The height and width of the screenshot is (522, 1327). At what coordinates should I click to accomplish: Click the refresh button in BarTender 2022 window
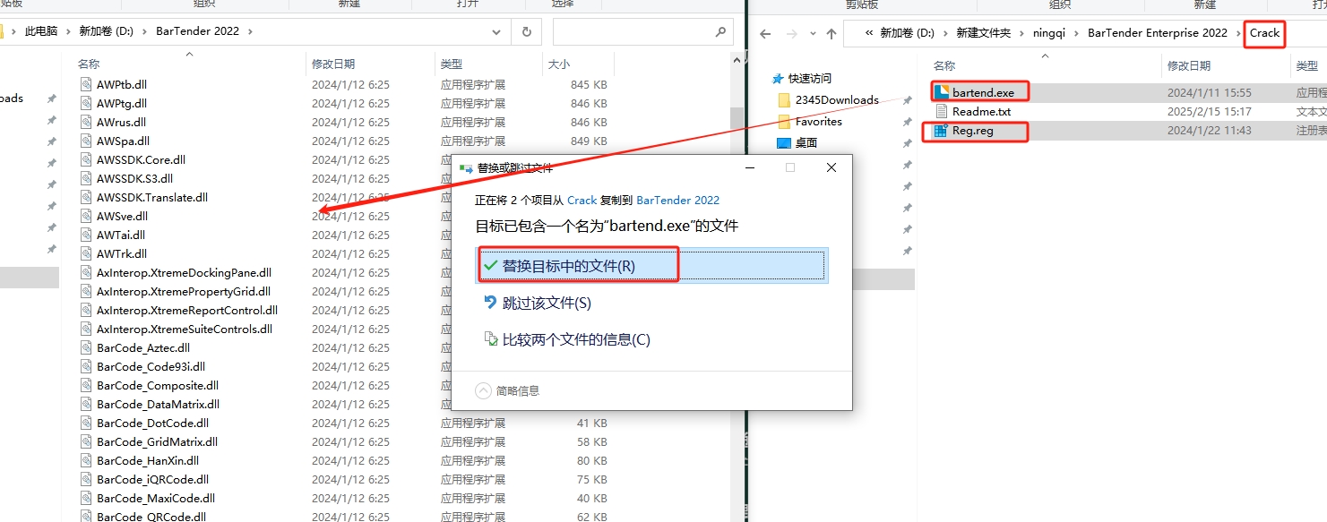coord(526,31)
